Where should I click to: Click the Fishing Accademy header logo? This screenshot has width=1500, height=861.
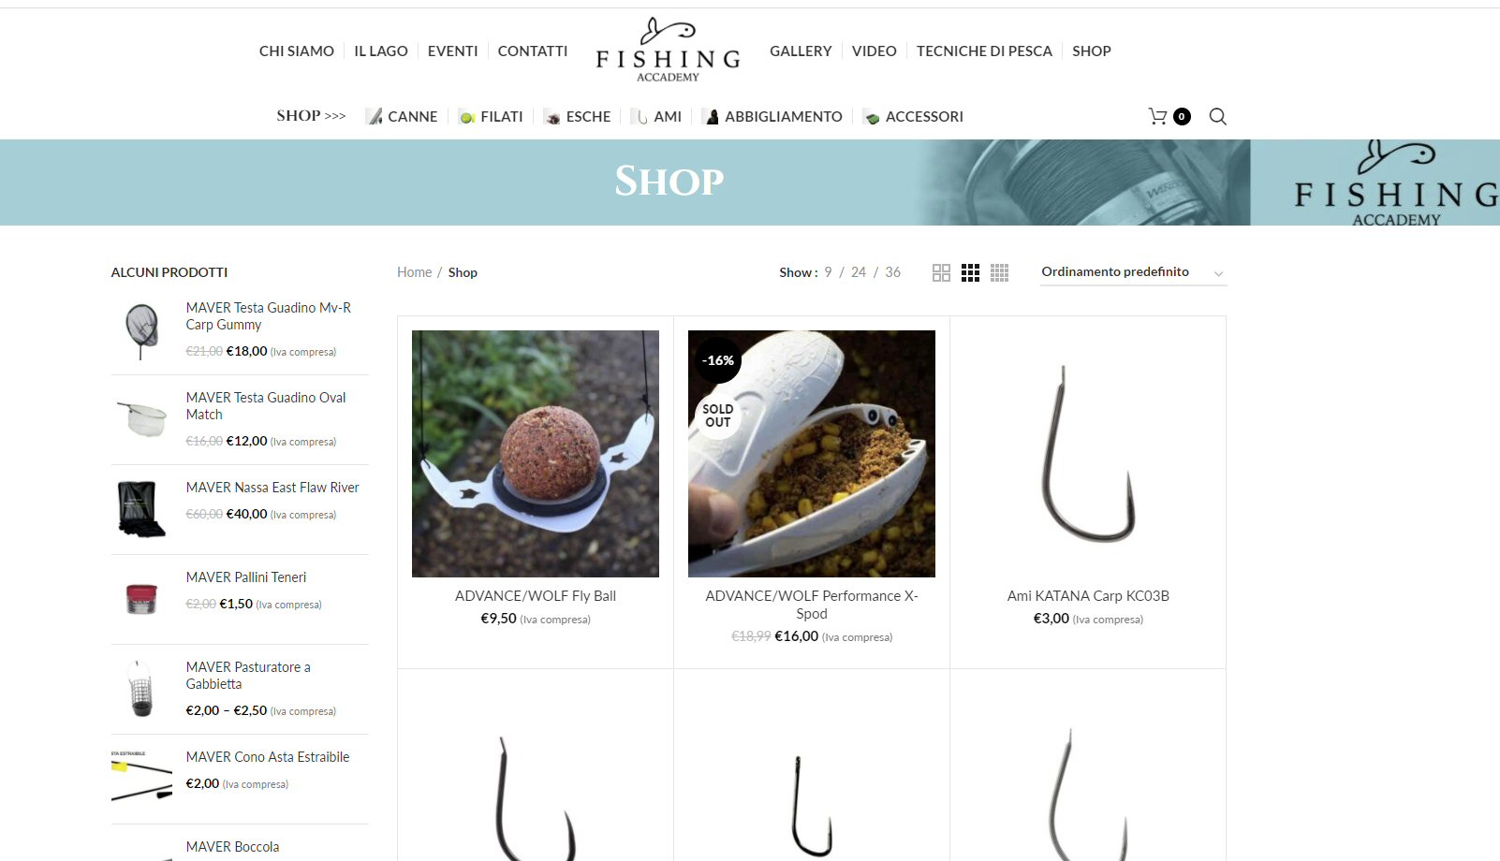click(669, 51)
